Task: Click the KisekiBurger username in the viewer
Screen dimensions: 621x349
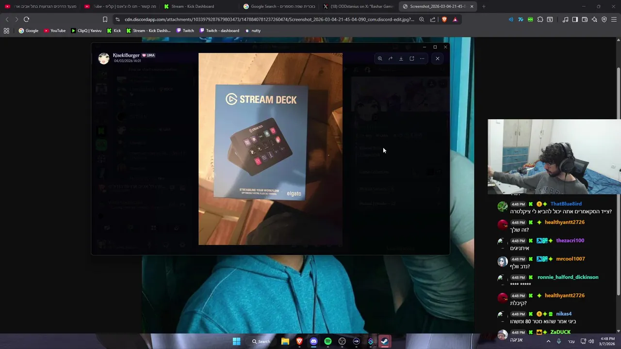Action: pyautogui.click(x=126, y=55)
